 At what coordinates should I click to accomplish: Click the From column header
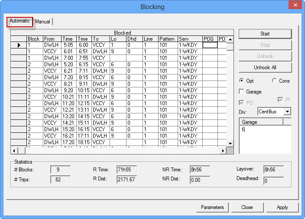52,39
